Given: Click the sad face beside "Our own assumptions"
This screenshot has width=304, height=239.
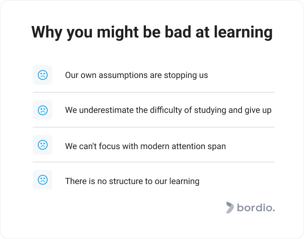Looking at the screenshot, I should point(43,75).
